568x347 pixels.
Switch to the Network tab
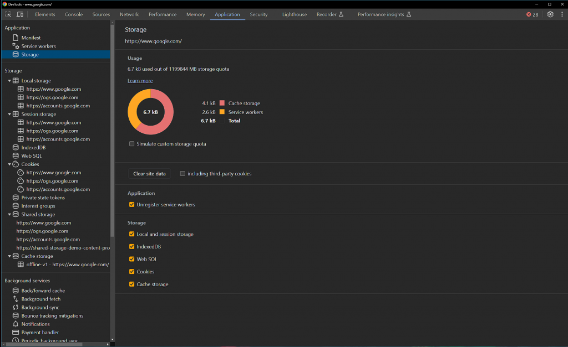(129, 14)
